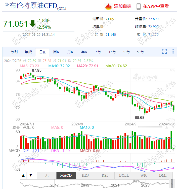This screenshot has height=189, width=177.
Task: Click the 昨结算 value 72.900
Action: pyautogui.click(x=153, y=27)
